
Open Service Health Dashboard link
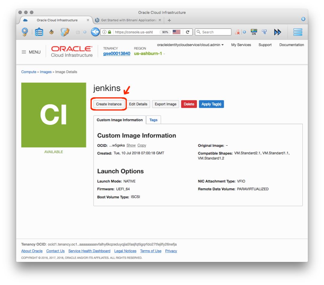coord(89,251)
